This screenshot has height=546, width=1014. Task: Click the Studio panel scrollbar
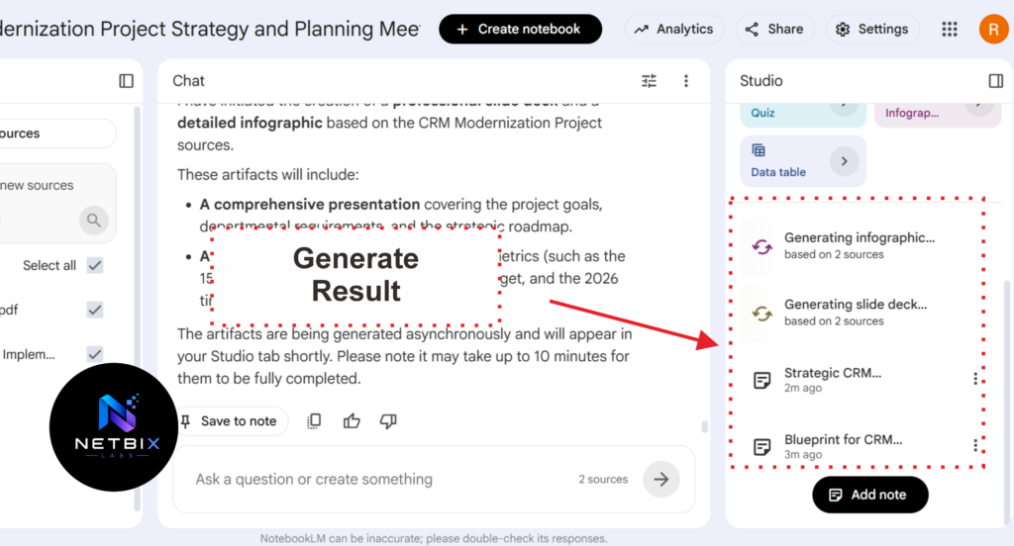pos(1006,402)
